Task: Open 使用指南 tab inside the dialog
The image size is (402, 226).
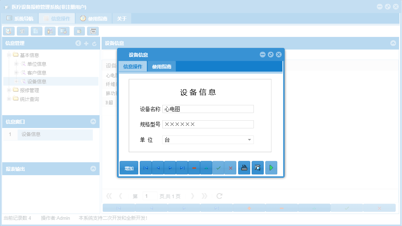Action: point(161,66)
